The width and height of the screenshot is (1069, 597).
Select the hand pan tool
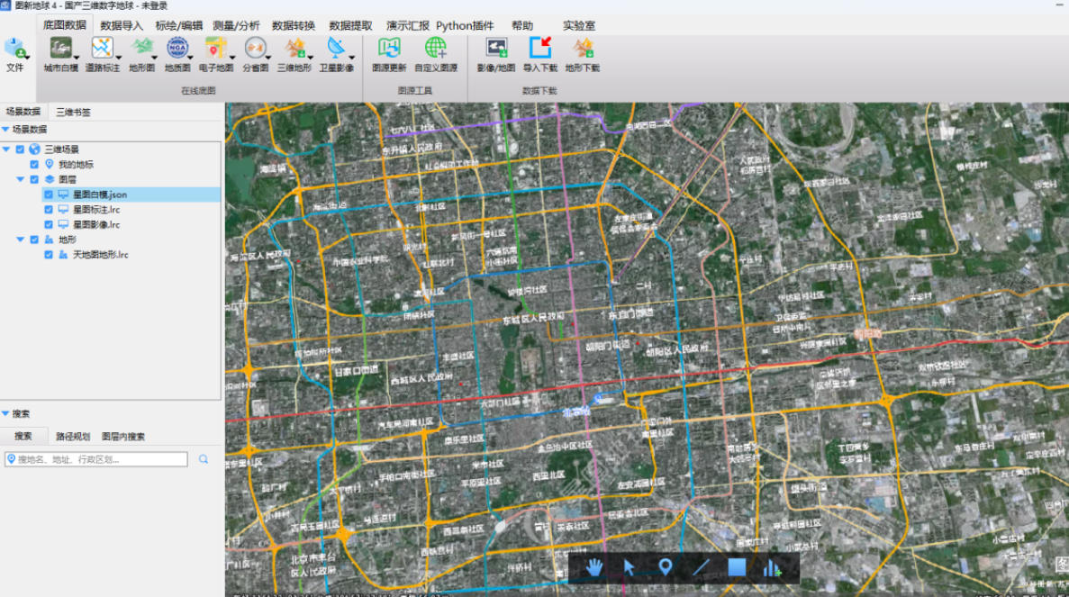[593, 567]
